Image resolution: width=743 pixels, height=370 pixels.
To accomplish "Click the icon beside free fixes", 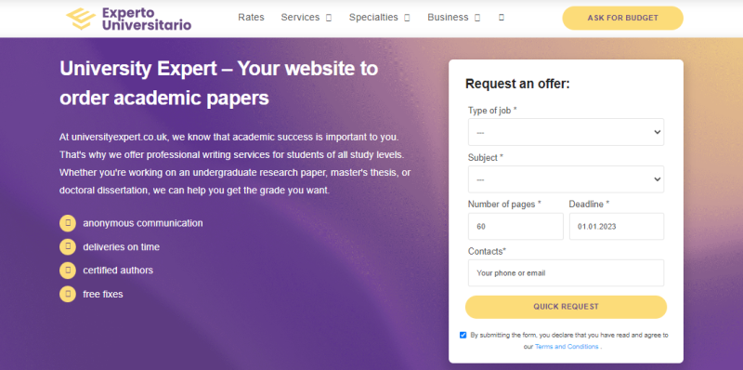I will pyautogui.click(x=68, y=294).
